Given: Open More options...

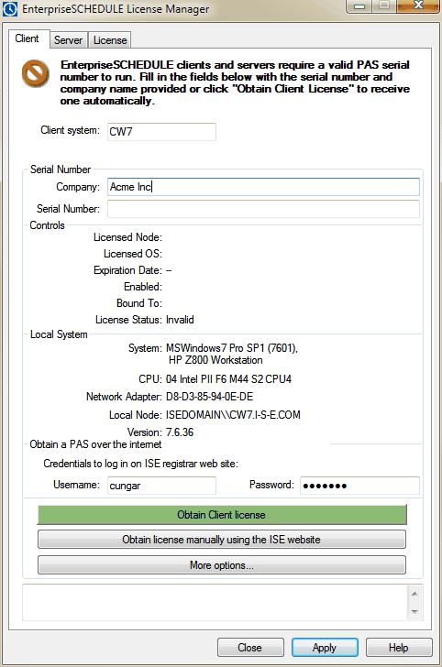Looking at the screenshot, I should (x=222, y=565).
